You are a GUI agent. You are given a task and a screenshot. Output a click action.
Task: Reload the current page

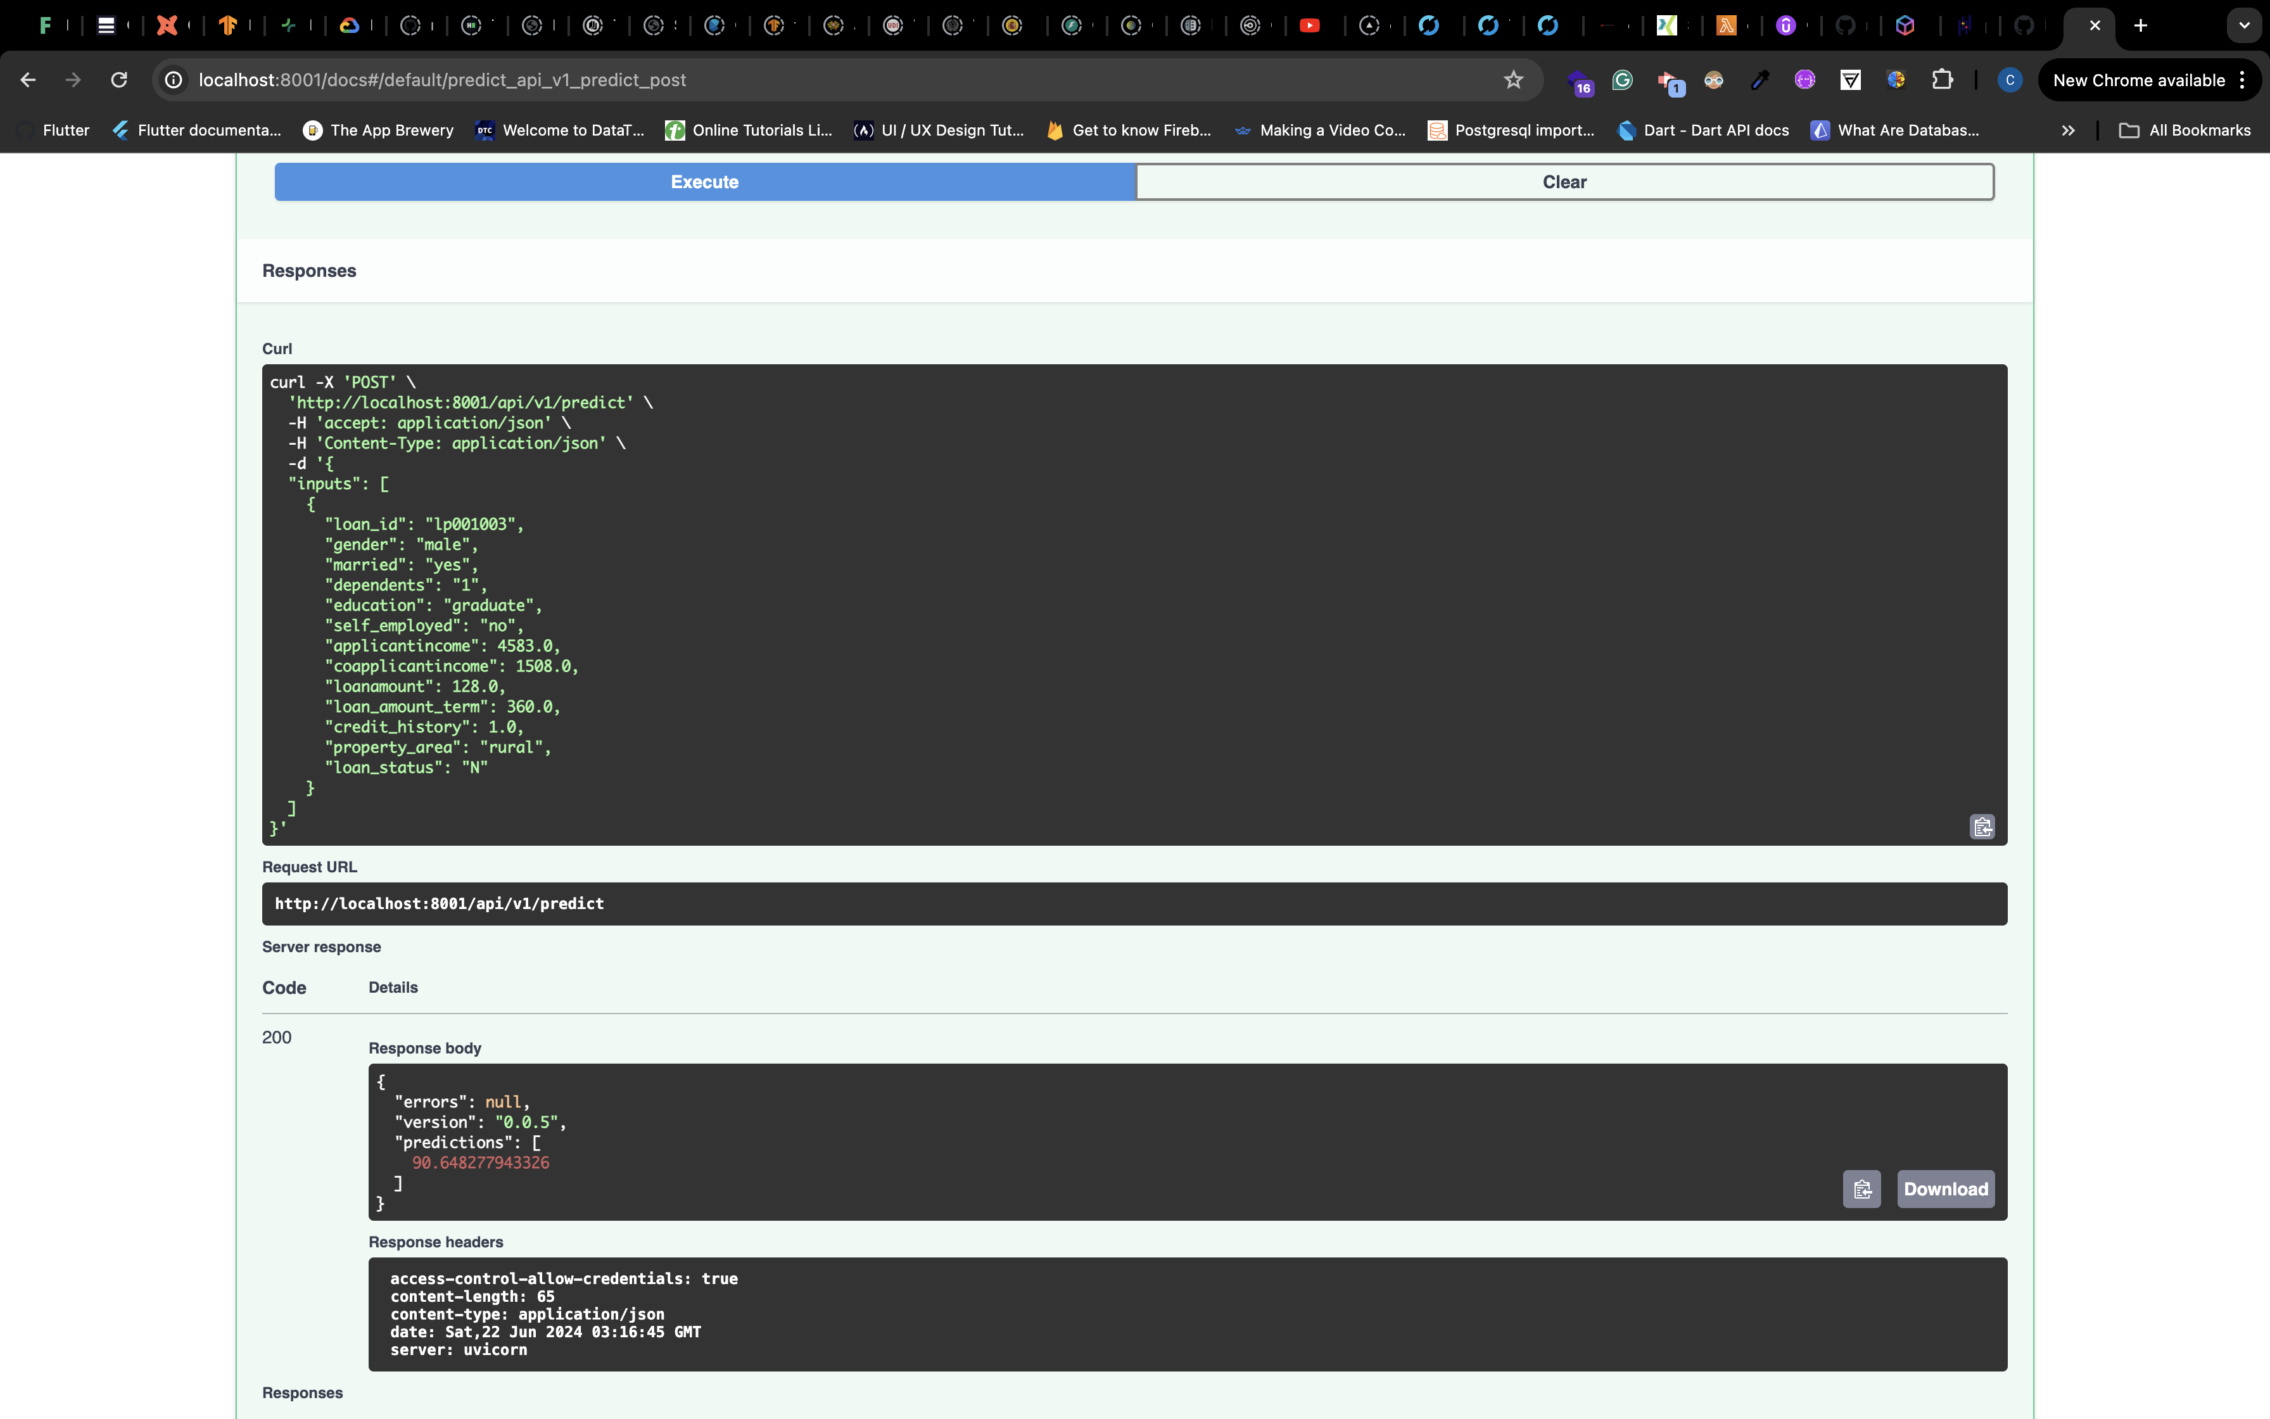[x=119, y=80]
